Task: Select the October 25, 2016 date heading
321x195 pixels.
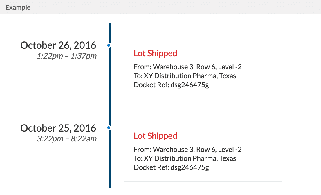Action: 58,128
